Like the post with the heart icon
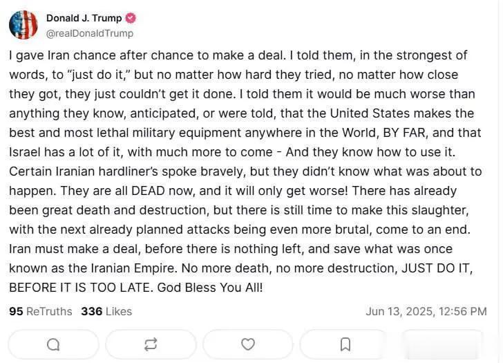503x363 pixels. point(248,344)
